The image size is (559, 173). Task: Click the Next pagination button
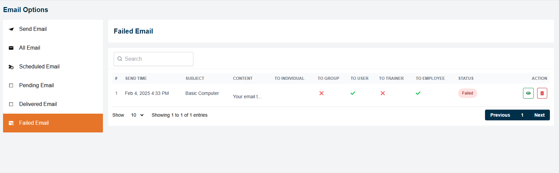[539, 115]
